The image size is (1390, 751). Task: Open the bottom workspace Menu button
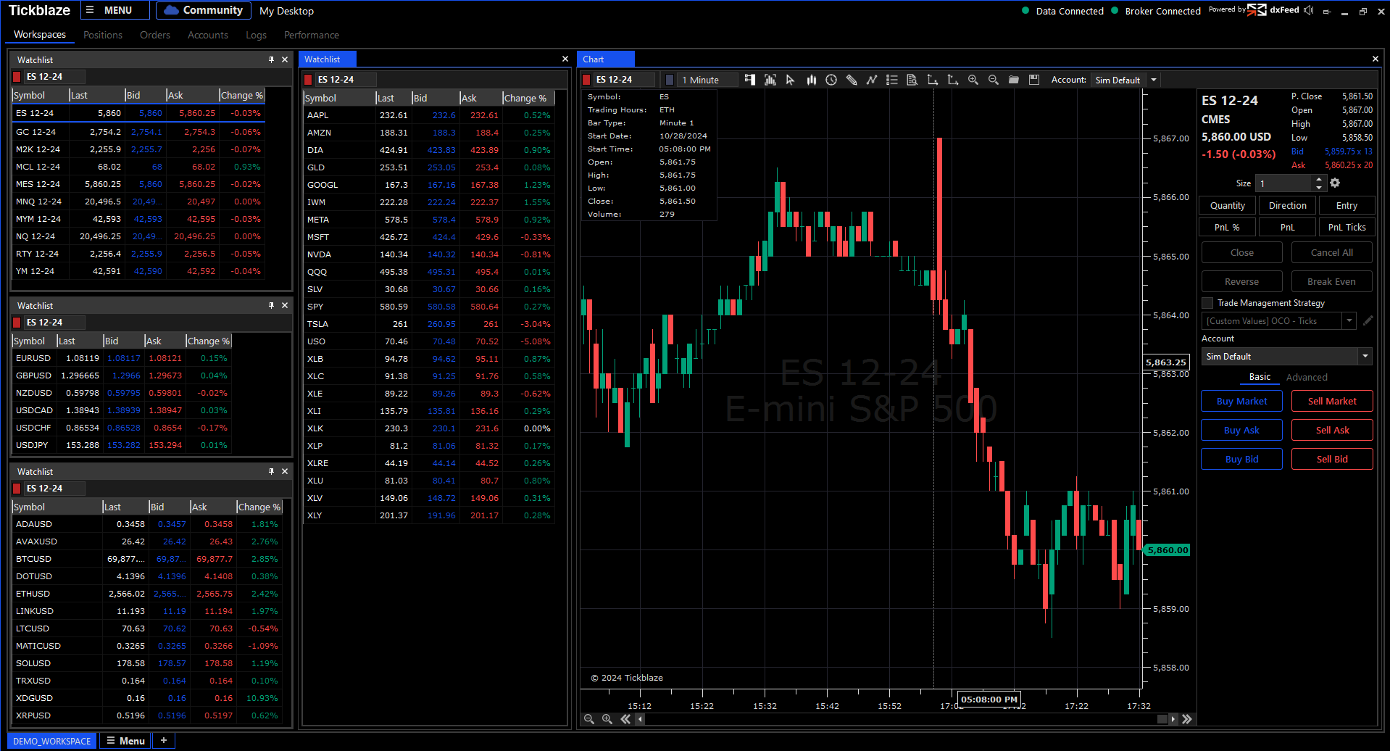click(x=125, y=741)
